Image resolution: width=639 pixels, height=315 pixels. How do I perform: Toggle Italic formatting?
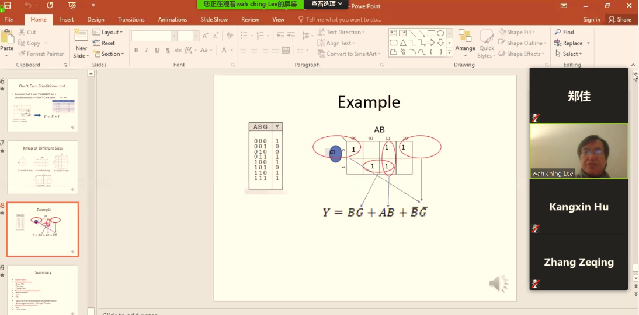coord(147,51)
